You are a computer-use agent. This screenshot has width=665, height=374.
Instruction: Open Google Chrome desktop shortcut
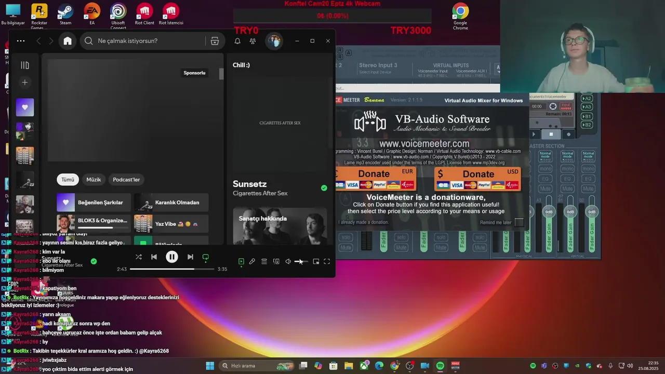tap(460, 17)
